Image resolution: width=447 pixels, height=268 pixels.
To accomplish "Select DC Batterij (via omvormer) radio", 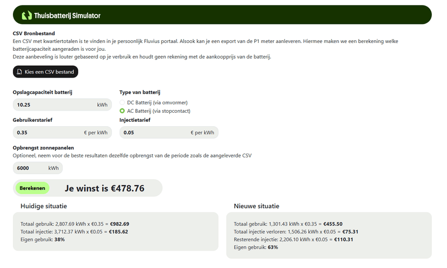I will [123, 103].
